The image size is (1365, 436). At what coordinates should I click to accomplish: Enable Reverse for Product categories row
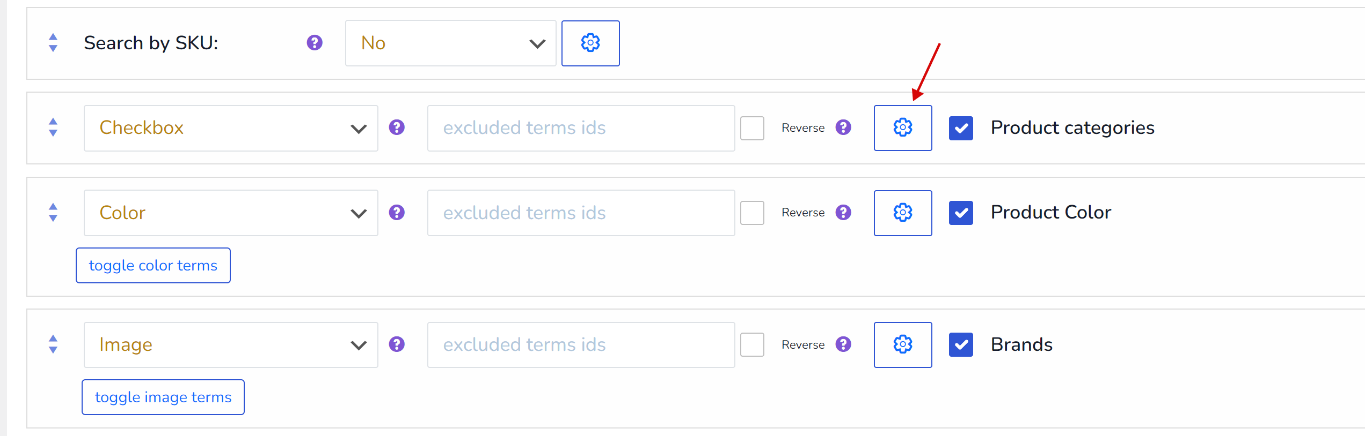752,128
